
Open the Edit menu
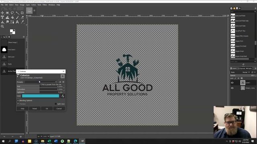pos(6,5)
